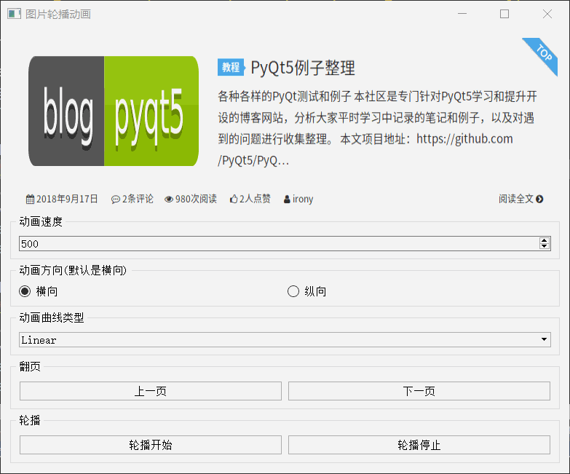The height and width of the screenshot is (474, 570).
Task: Open the Linear easing curve dropdown
Action: [x=285, y=339]
